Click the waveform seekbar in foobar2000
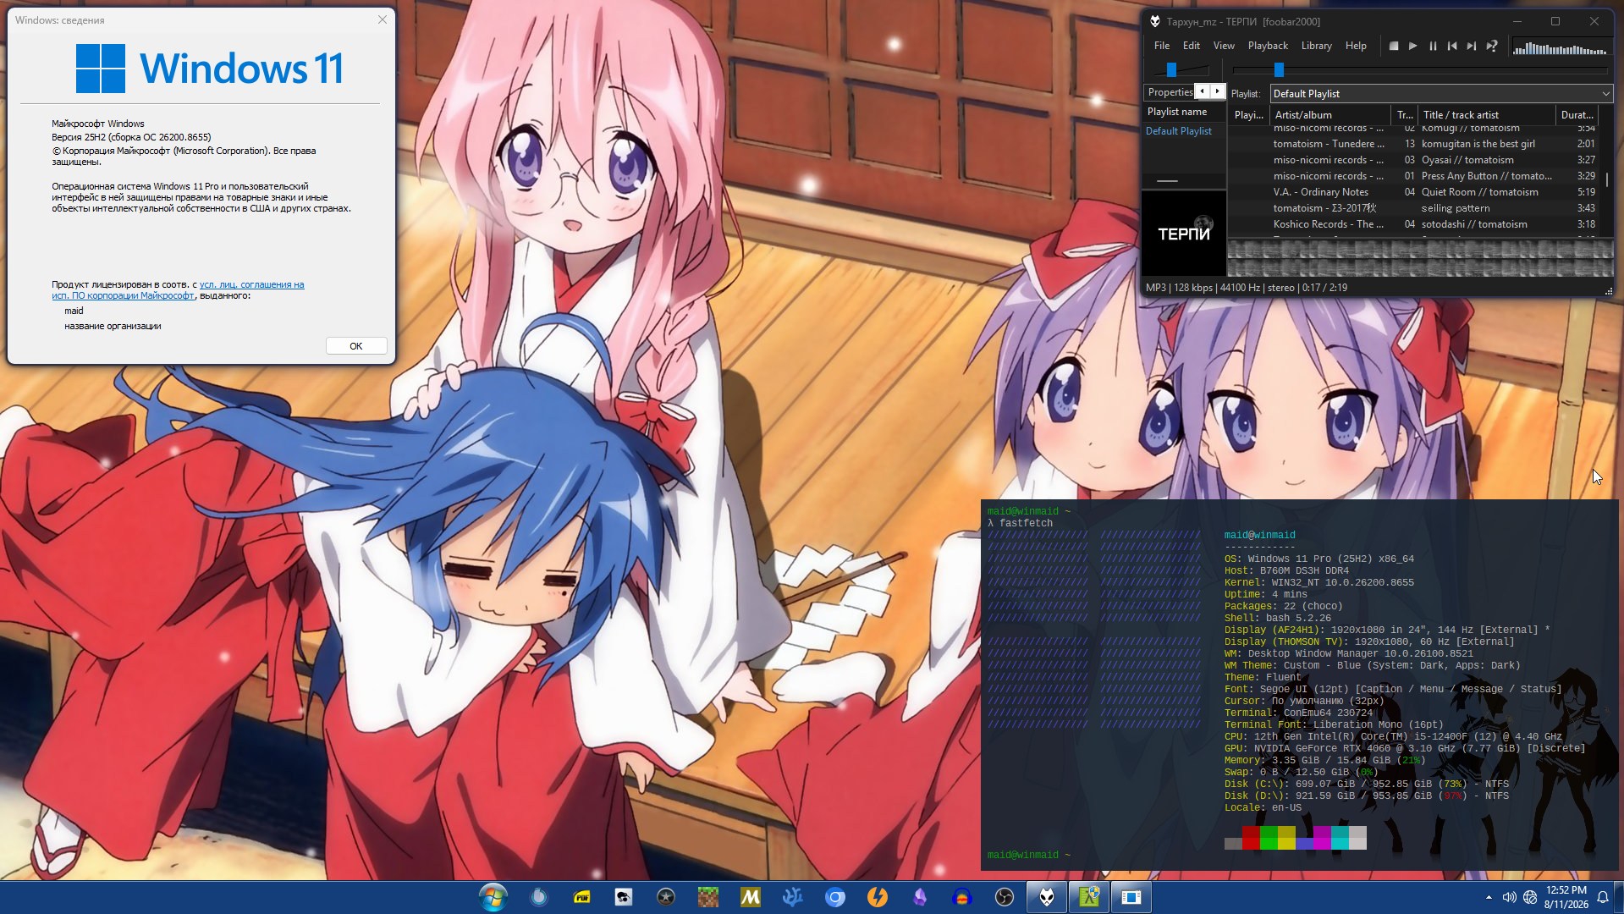 (x=1420, y=258)
